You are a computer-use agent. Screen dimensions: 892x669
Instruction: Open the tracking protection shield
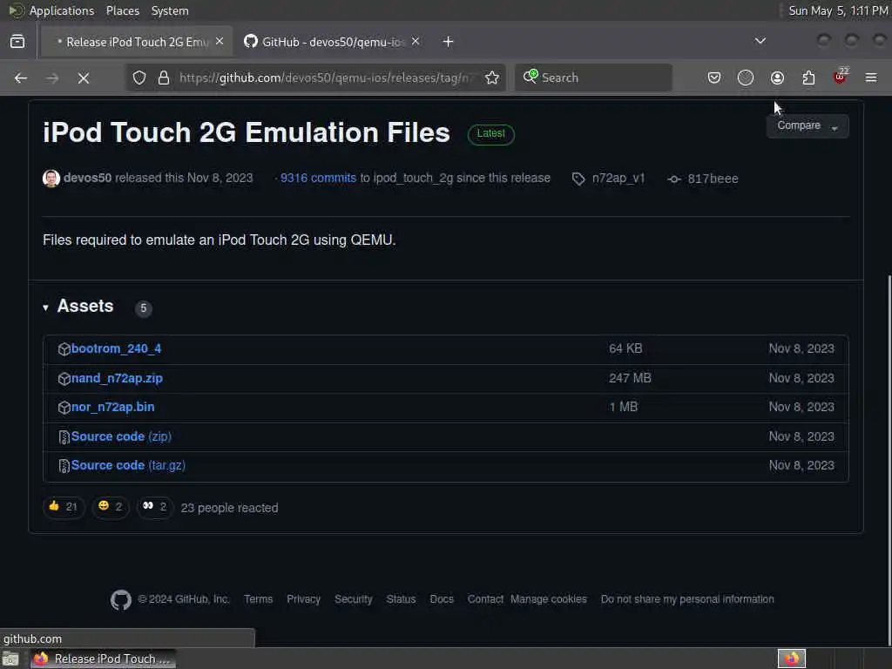click(139, 78)
